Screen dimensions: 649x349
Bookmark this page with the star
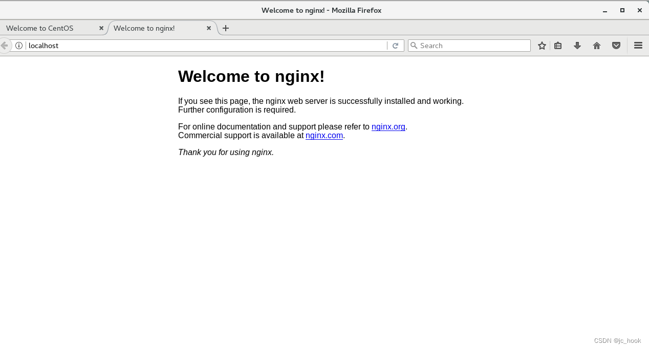[x=542, y=46]
